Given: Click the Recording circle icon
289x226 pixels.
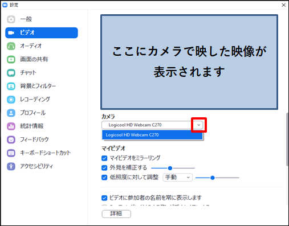Looking at the screenshot, I should tap(11, 100).
